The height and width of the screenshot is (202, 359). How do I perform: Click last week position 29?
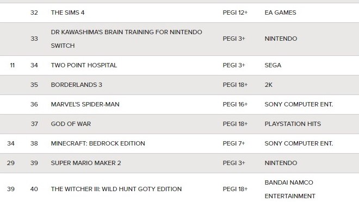(x=11, y=163)
